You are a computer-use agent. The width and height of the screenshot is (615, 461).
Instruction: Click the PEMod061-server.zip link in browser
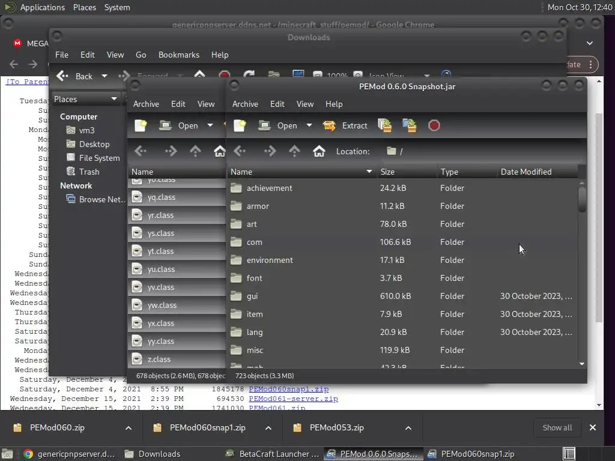pos(293,399)
